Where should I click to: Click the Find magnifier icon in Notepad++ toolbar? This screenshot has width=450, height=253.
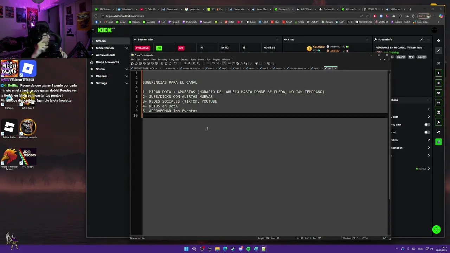tap(185, 63)
